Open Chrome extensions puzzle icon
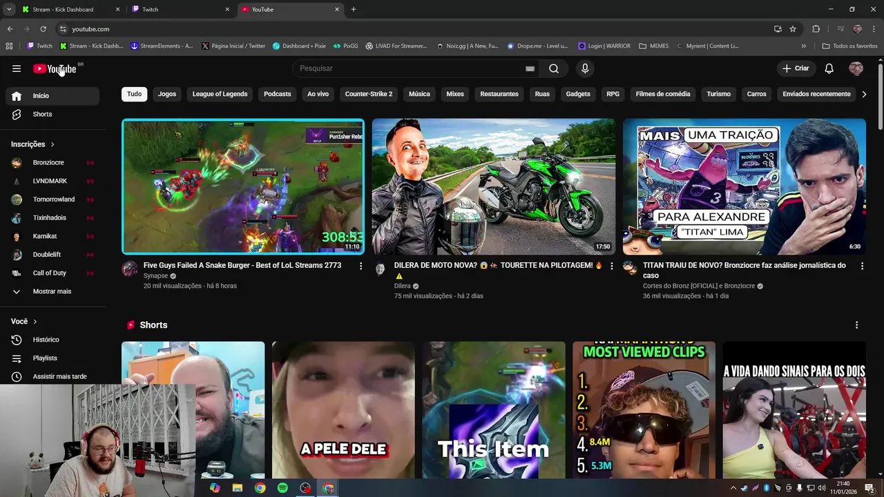 (816, 29)
